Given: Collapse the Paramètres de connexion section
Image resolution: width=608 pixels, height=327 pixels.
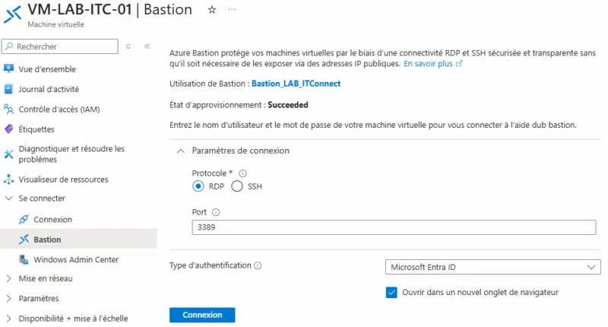Looking at the screenshot, I should point(180,151).
